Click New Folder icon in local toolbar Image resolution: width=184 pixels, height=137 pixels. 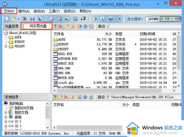(60, 97)
